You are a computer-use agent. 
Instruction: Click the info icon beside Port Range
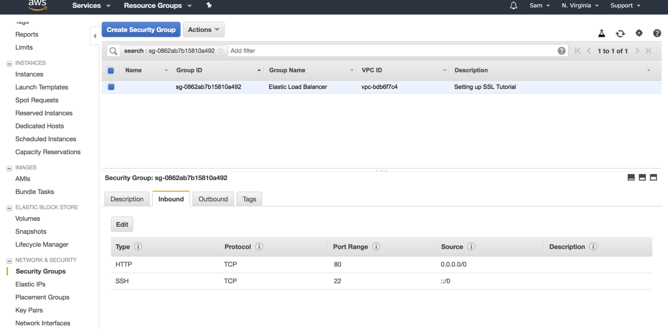[376, 247]
